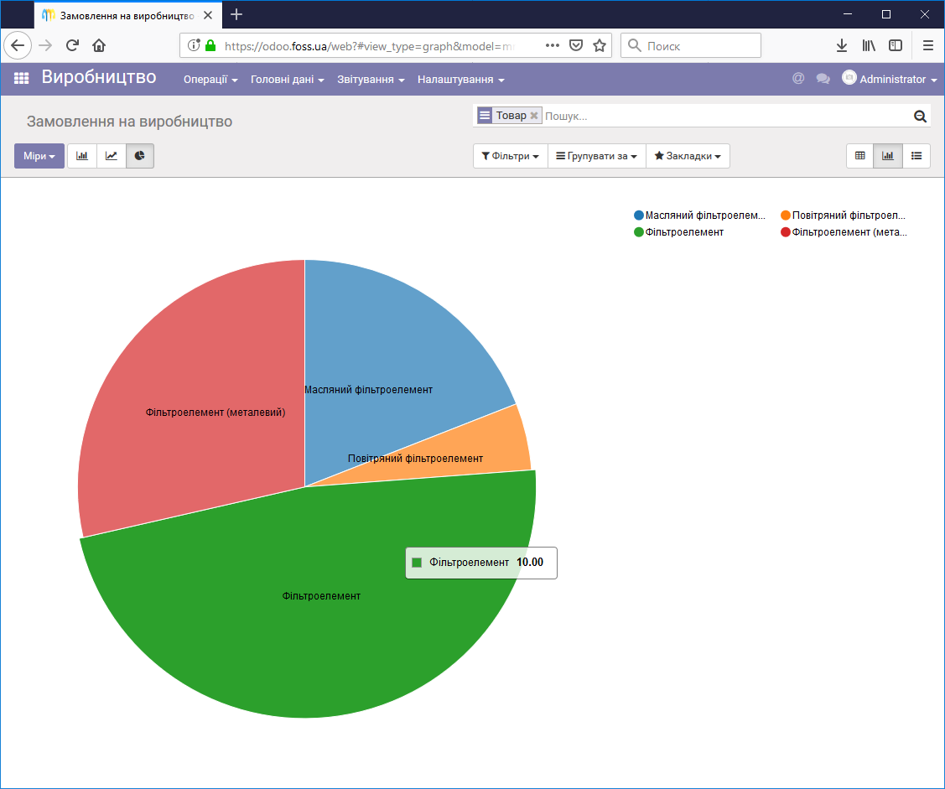Open the list view
Viewport: 945px width, 789px height.
[x=916, y=156]
